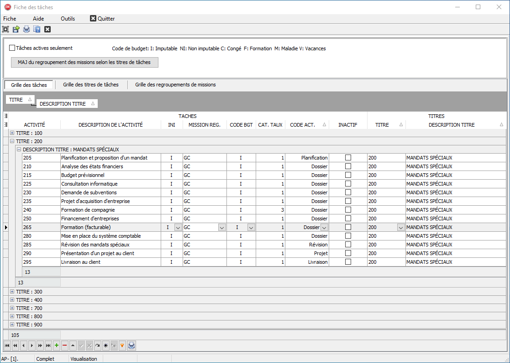Check INACTIF for Révision des mandats spéciaux

coord(348,245)
